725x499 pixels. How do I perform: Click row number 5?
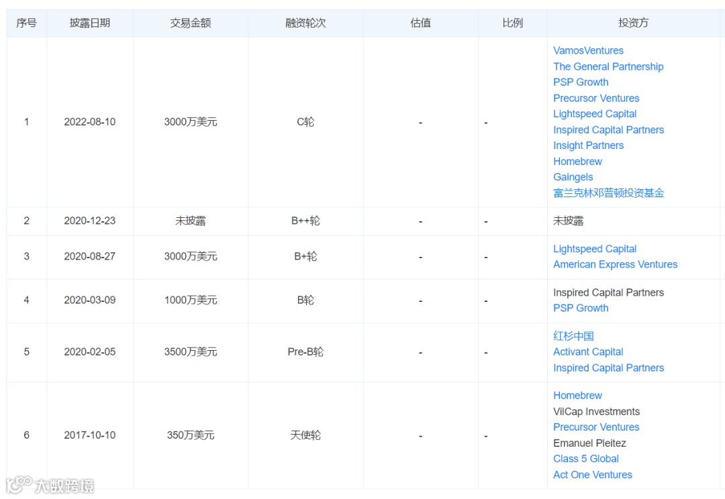click(x=26, y=352)
